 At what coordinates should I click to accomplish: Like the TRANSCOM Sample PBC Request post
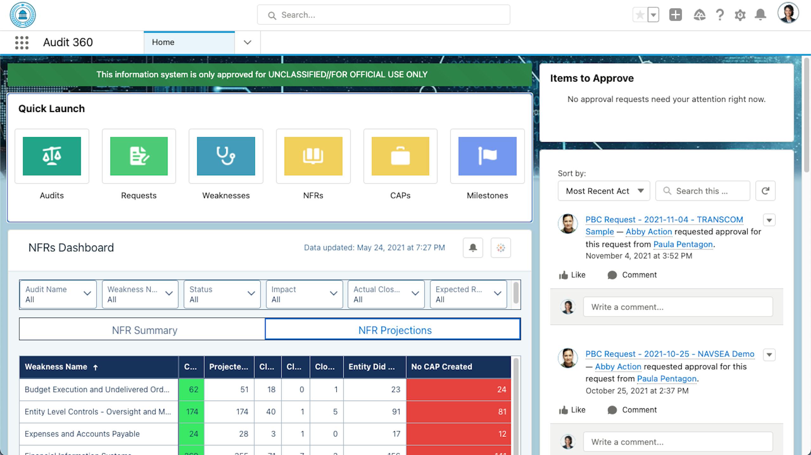click(572, 275)
